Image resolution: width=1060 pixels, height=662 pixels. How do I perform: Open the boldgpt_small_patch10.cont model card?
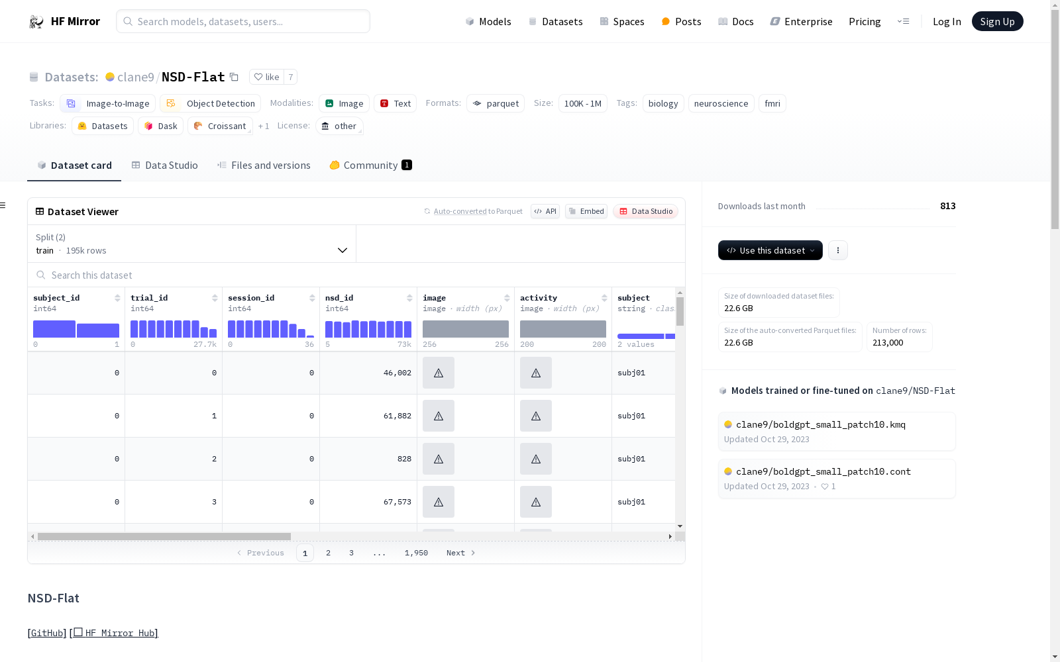pos(837,479)
